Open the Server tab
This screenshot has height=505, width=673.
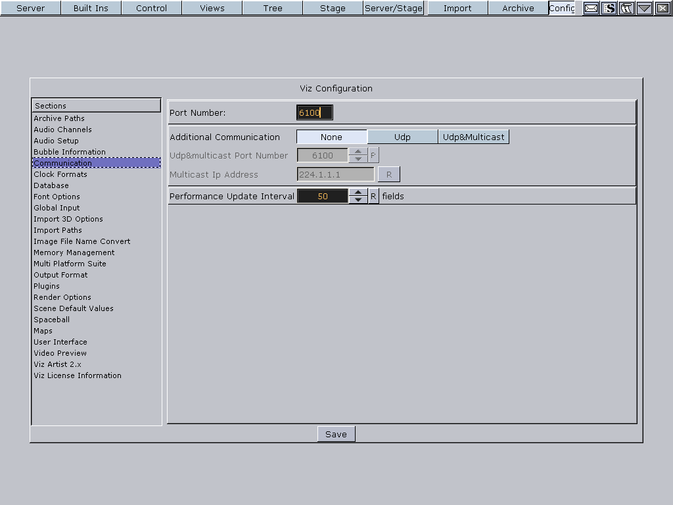(30, 8)
